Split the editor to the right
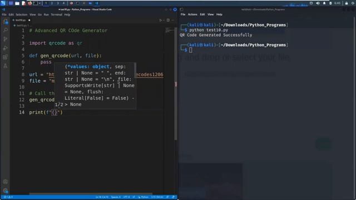The height and width of the screenshot is (200, 356). point(168,20)
